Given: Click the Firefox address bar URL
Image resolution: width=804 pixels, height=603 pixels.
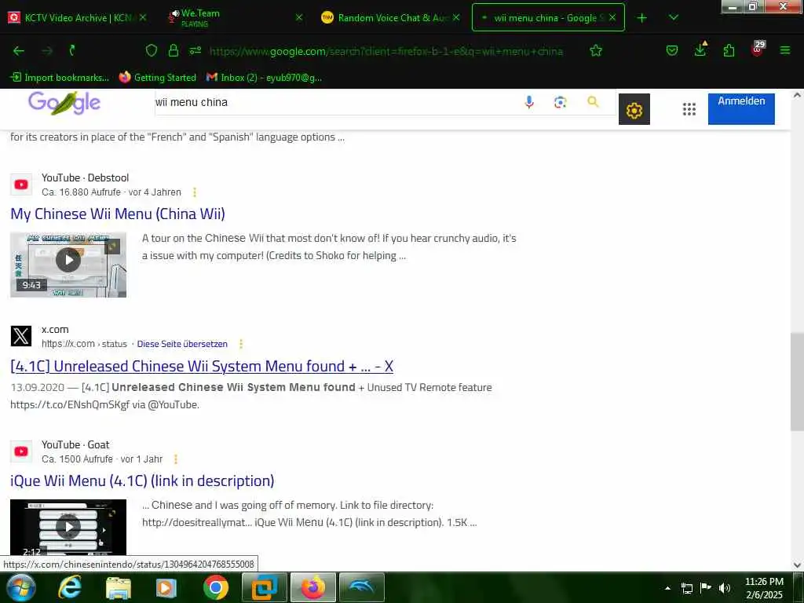Looking at the screenshot, I should click(x=386, y=51).
